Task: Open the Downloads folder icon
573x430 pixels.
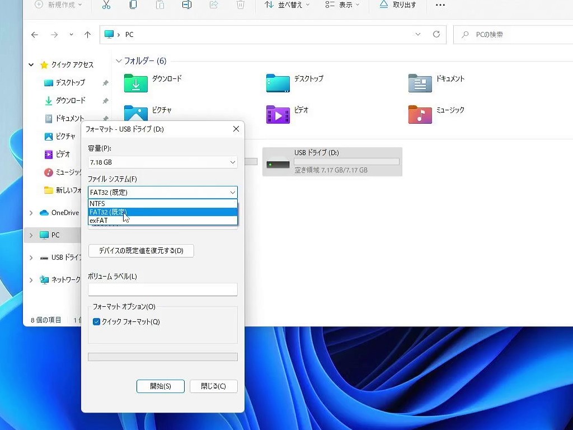Action: click(x=135, y=83)
